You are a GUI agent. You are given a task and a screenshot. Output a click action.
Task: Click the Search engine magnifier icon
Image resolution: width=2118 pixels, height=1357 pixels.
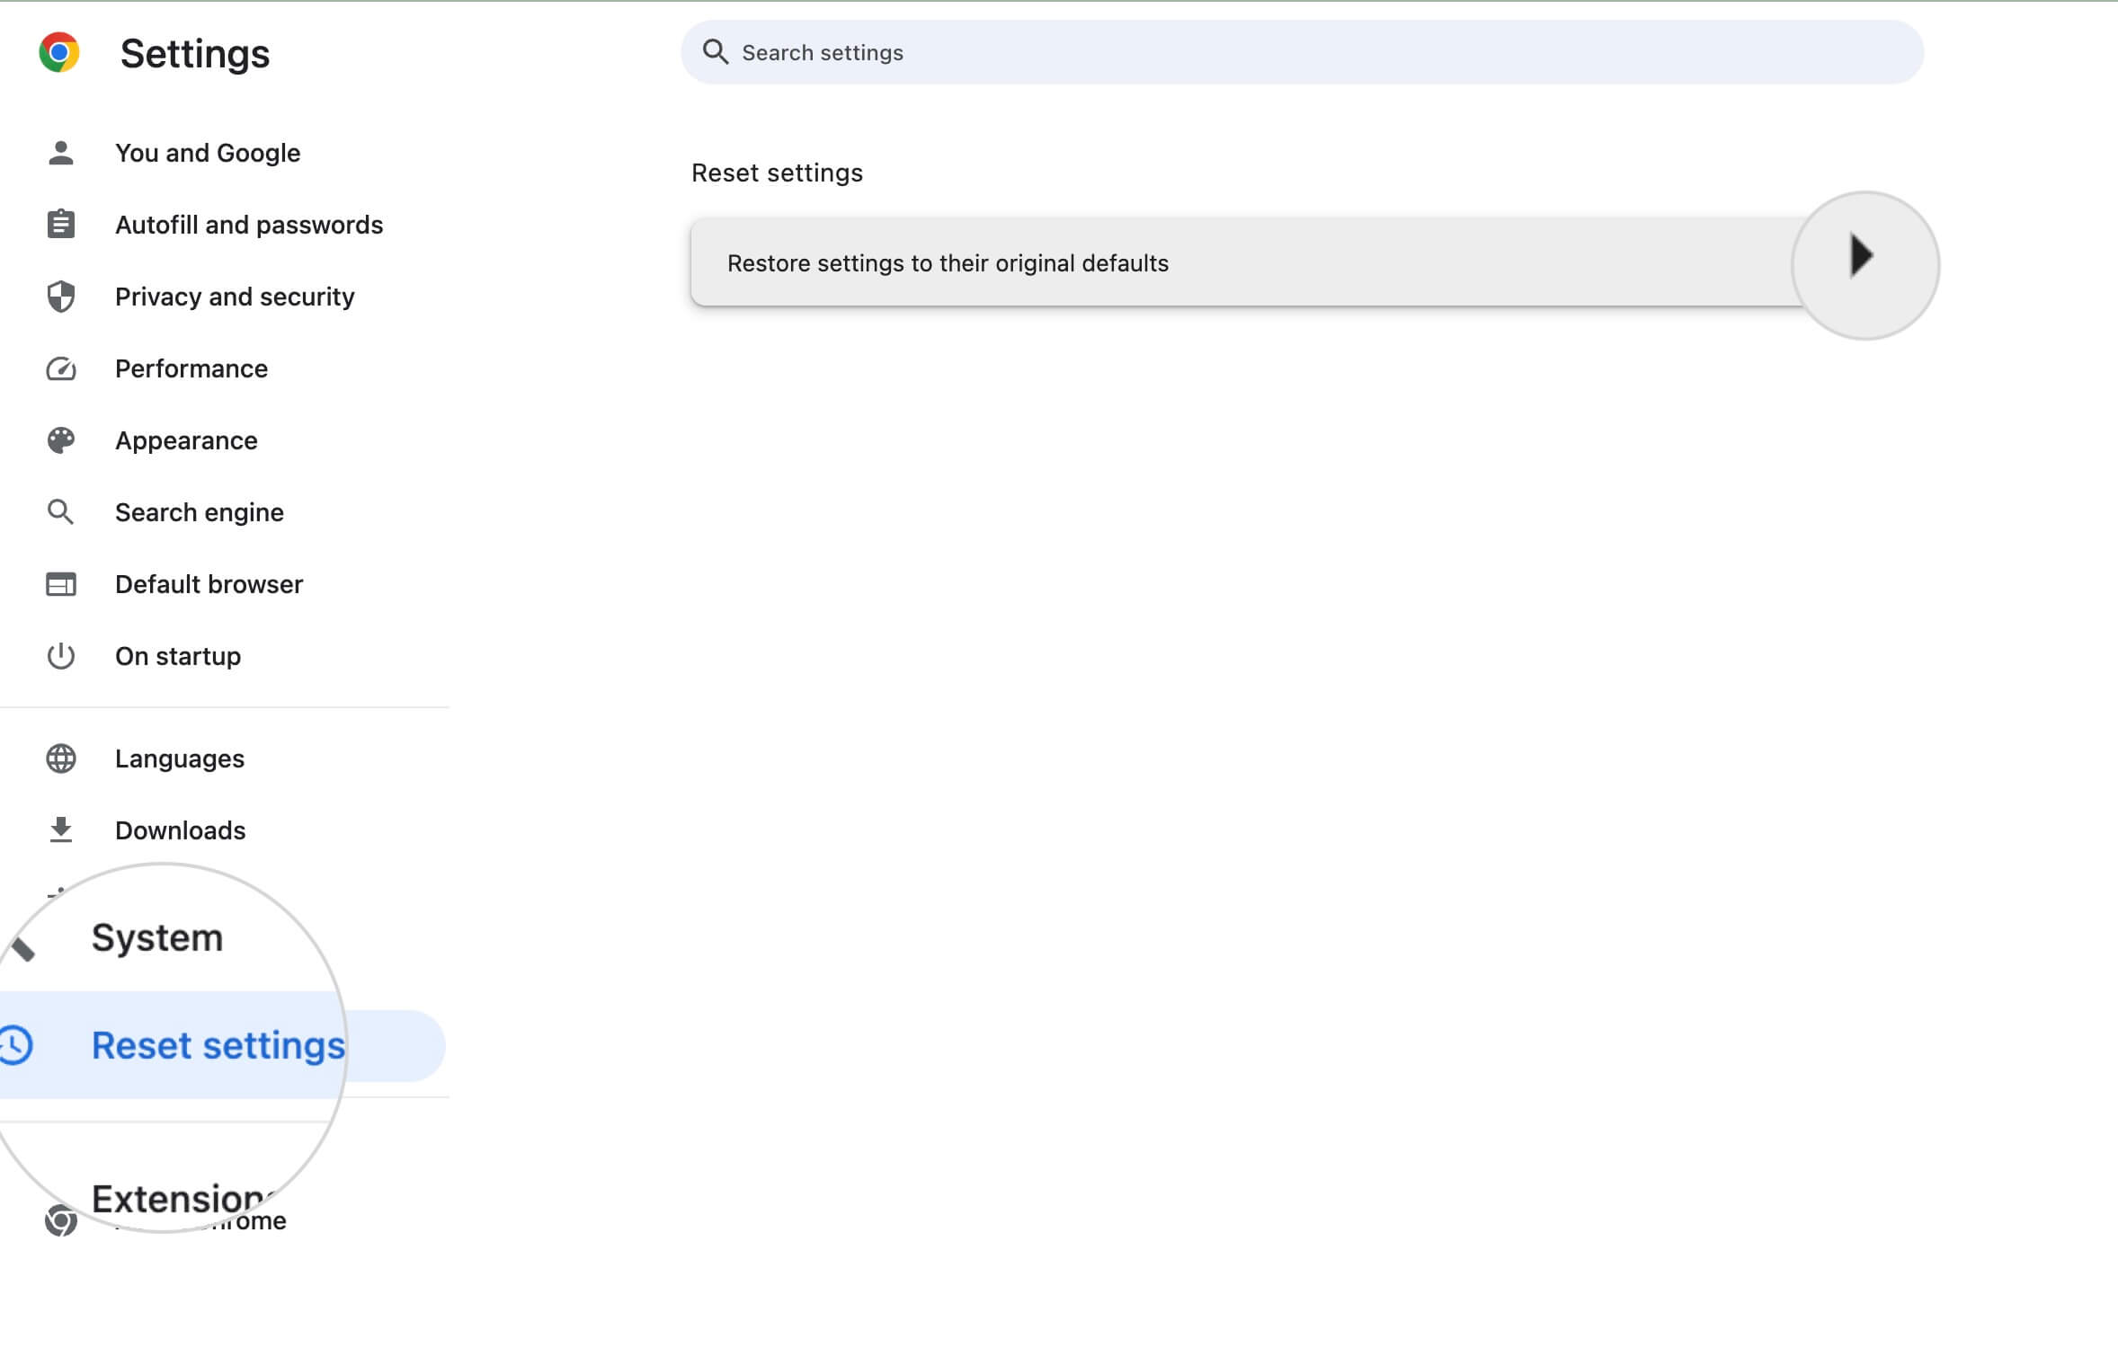58,512
